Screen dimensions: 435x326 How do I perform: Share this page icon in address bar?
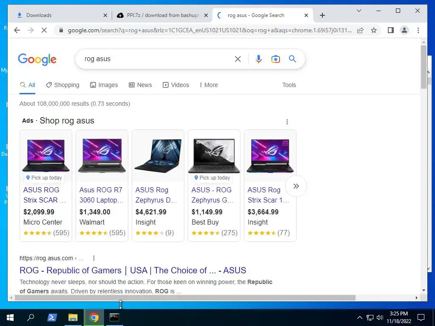coord(360,30)
